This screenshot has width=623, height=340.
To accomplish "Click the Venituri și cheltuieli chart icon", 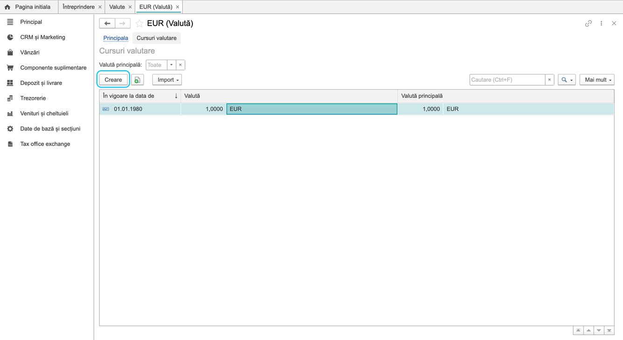I will tap(10, 114).
